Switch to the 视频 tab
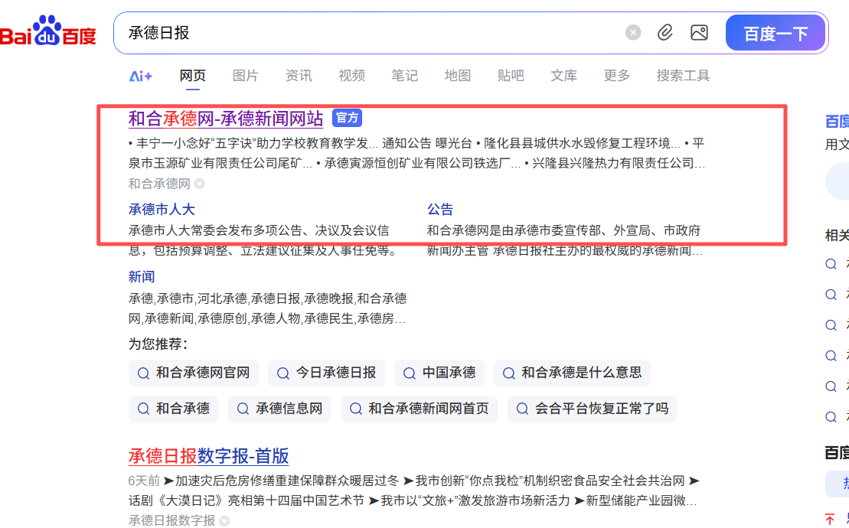The height and width of the screenshot is (528, 849). tap(351, 76)
